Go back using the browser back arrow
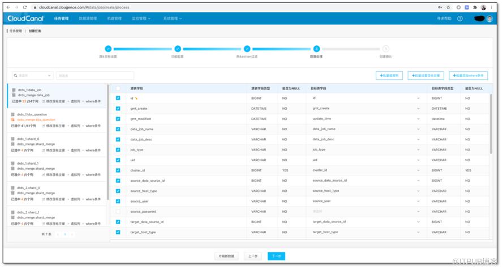 [x=8, y=7]
